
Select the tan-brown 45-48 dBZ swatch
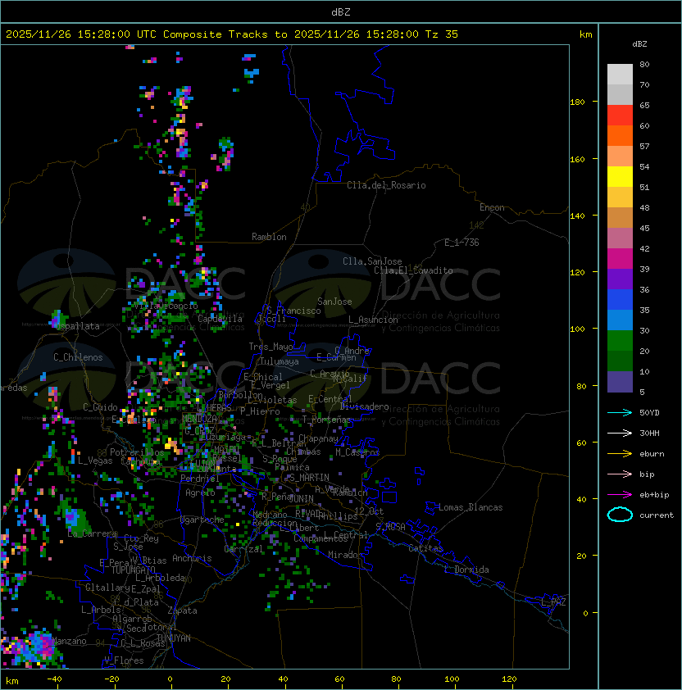coord(620,217)
